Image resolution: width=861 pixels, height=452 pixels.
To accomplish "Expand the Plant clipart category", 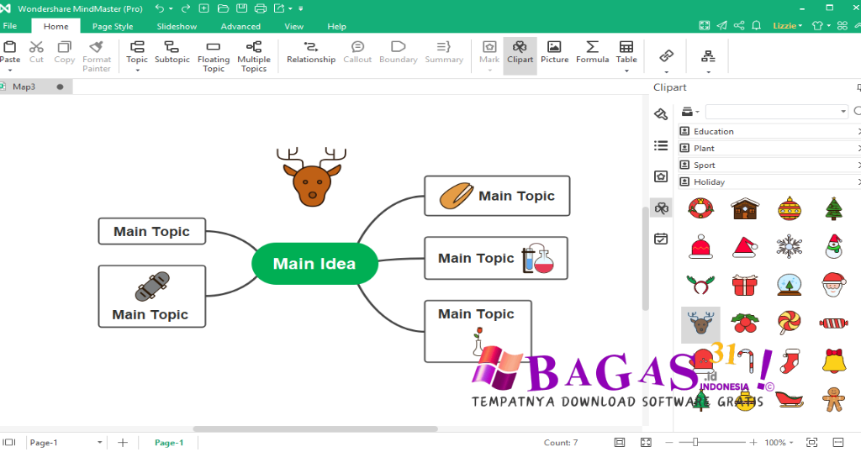I will [770, 148].
